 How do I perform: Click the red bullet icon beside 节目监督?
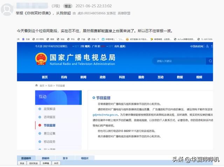click(x=40, y=125)
